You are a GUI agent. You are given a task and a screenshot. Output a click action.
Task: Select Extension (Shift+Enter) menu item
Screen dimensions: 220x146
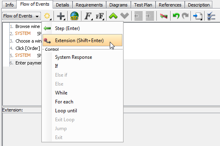click(83, 41)
